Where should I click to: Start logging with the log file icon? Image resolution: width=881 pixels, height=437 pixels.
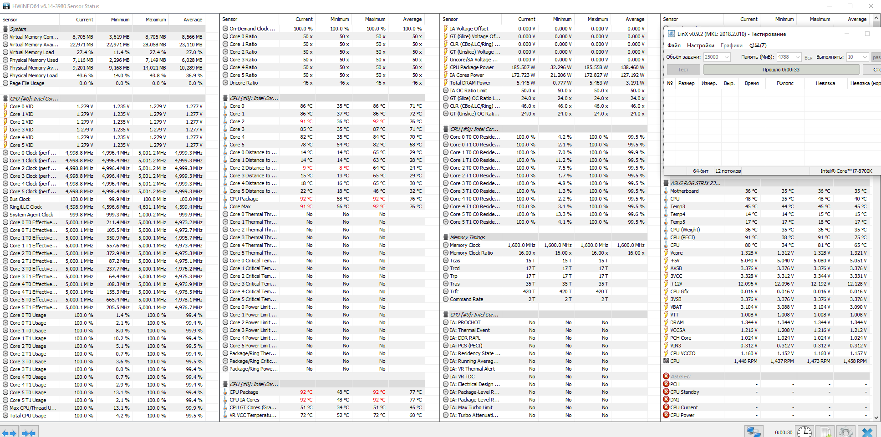tap(825, 432)
